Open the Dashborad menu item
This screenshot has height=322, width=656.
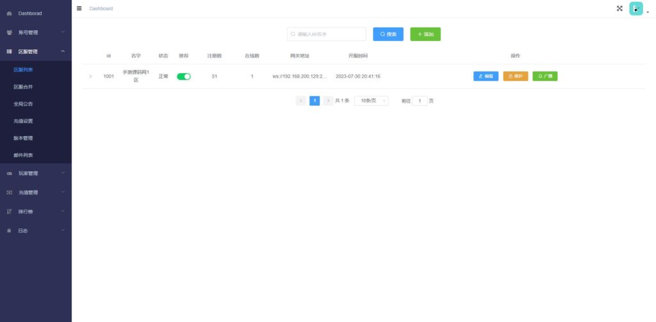[36, 13]
